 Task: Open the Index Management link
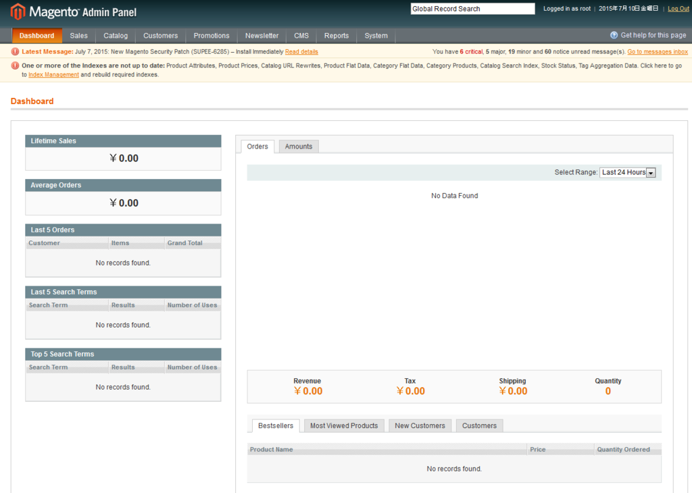54,74
